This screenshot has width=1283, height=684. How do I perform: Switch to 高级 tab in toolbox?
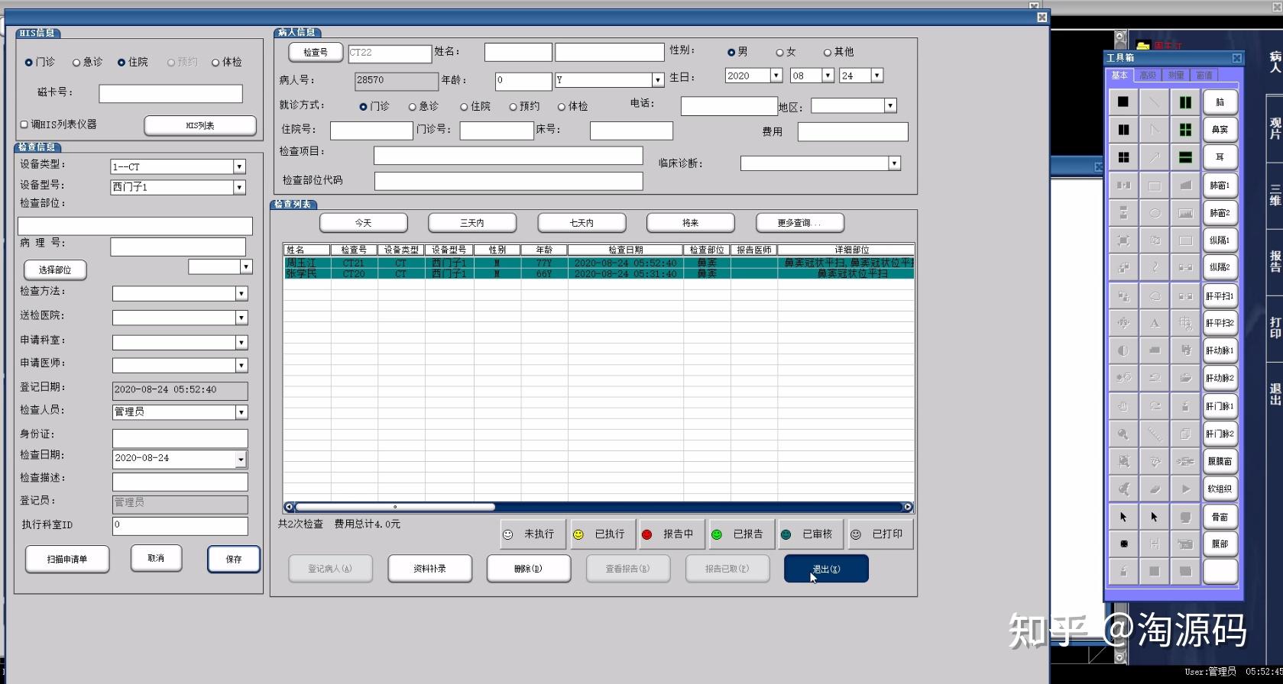point(1148,75)
